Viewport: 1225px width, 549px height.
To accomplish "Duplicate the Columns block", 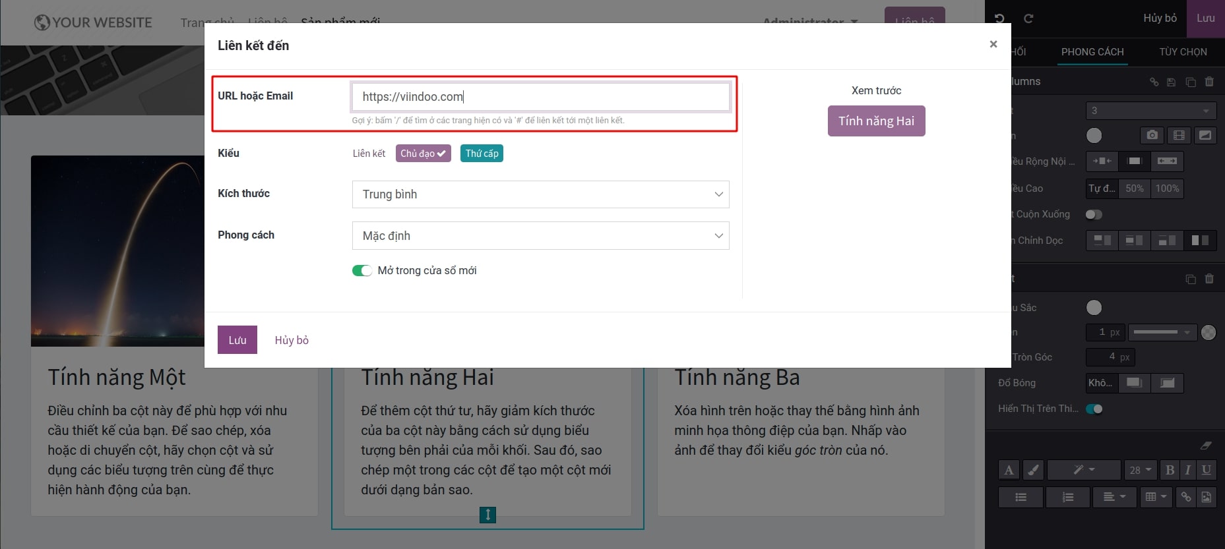I will pyautogui.click(x=1191, y=82).
